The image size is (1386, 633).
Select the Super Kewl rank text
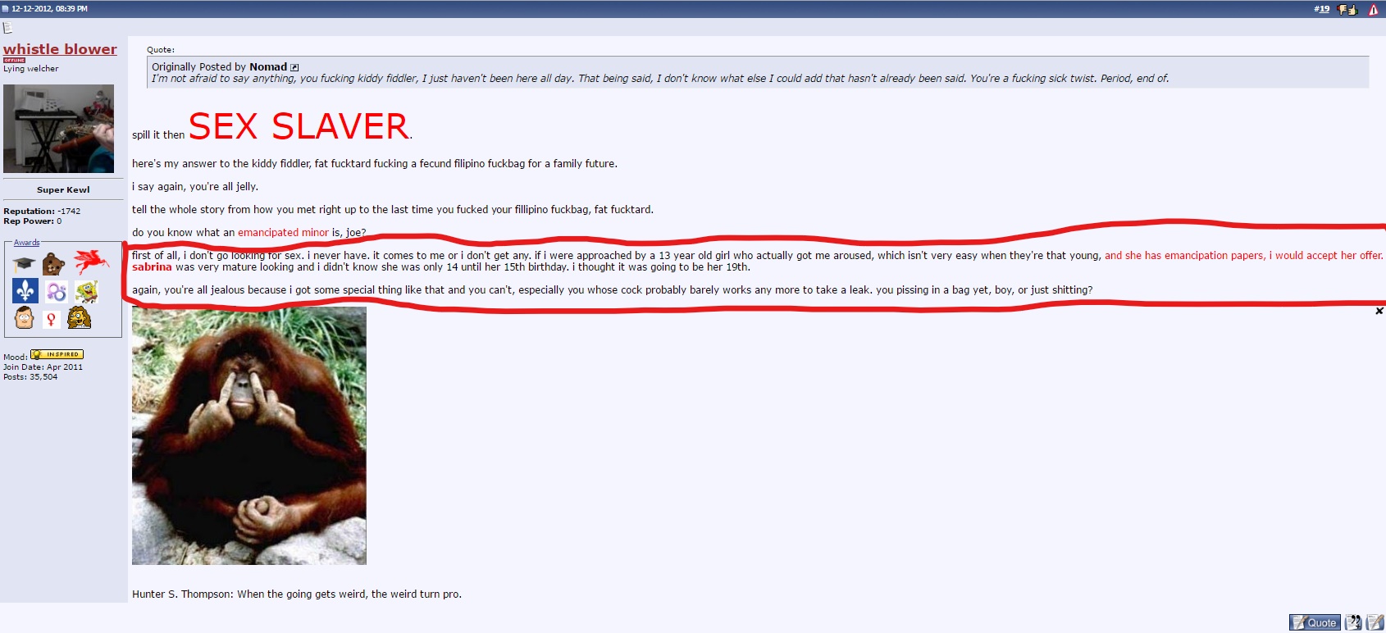[63, 190]
